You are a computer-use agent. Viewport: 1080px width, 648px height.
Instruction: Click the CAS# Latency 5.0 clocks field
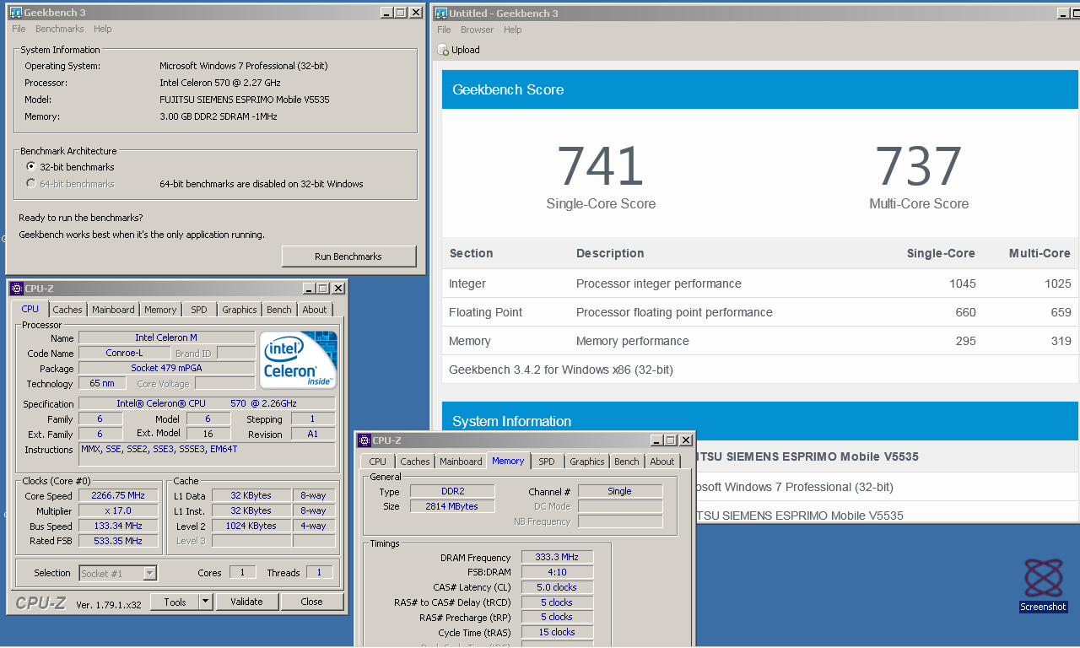(x=558, y=587)
